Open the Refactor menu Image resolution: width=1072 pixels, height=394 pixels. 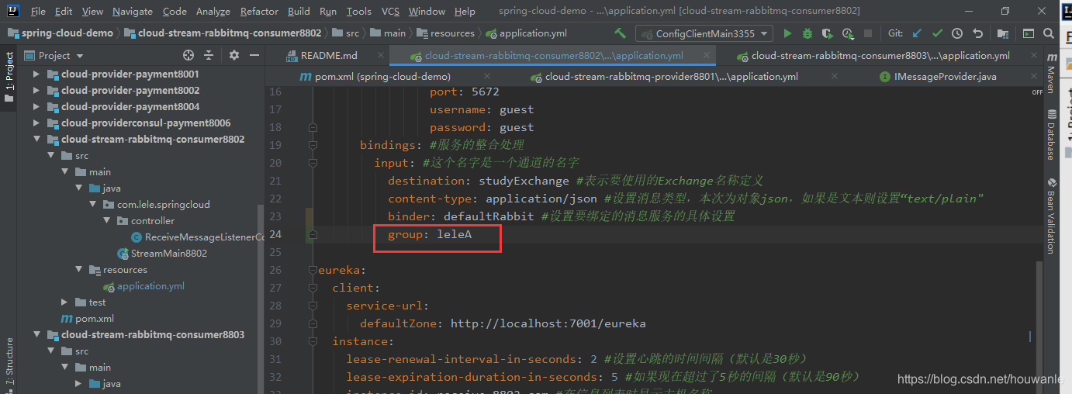click(259, 12)
